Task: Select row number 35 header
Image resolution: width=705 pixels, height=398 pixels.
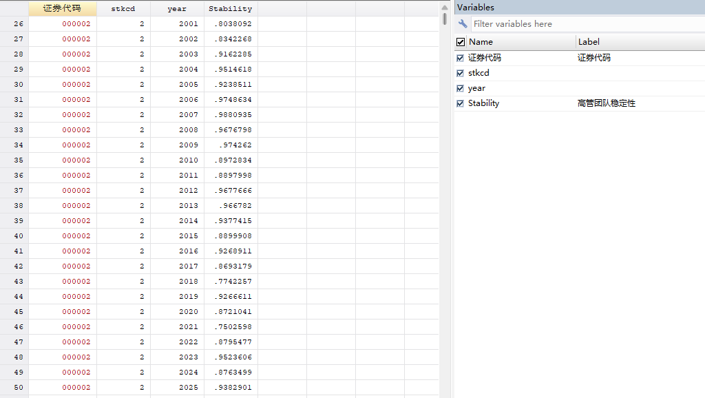Action: [x=14, y=160]
